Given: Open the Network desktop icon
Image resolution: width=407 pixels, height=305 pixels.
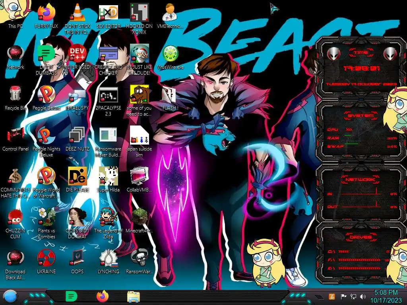Looking at the screenshot, I should point(16,57).
